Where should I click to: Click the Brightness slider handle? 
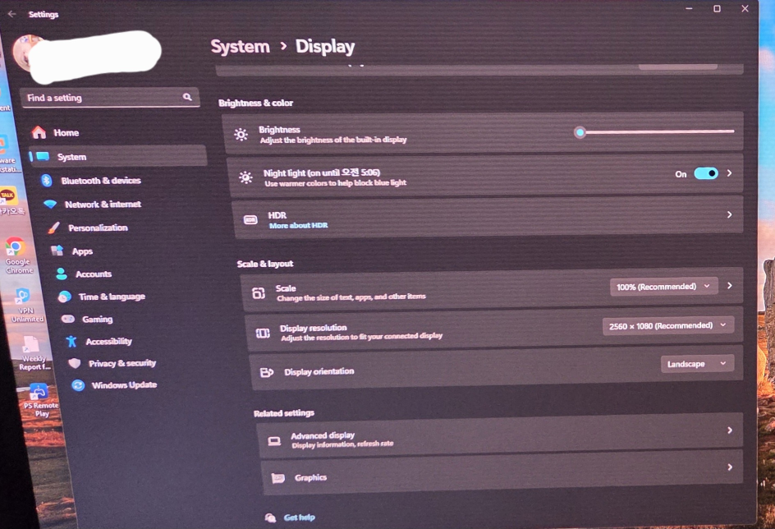click(580, 132)
